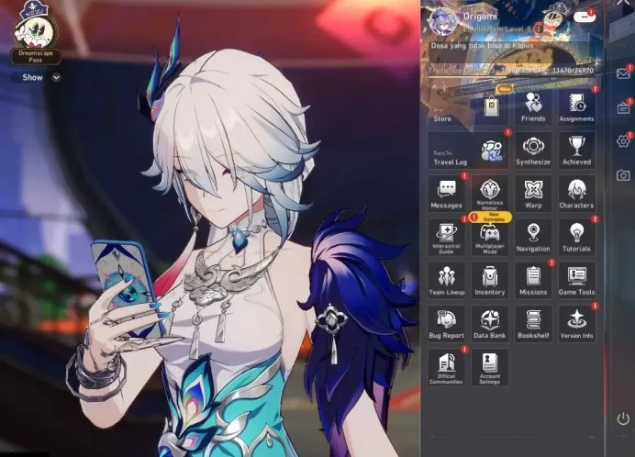Open the settings gear icon

pyautogui.click(x=623, y=141)
